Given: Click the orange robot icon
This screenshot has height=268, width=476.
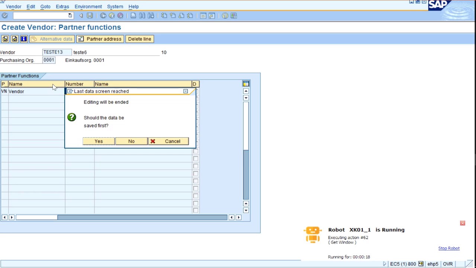Looking at the screenshot, I should (x=312, y=235).
